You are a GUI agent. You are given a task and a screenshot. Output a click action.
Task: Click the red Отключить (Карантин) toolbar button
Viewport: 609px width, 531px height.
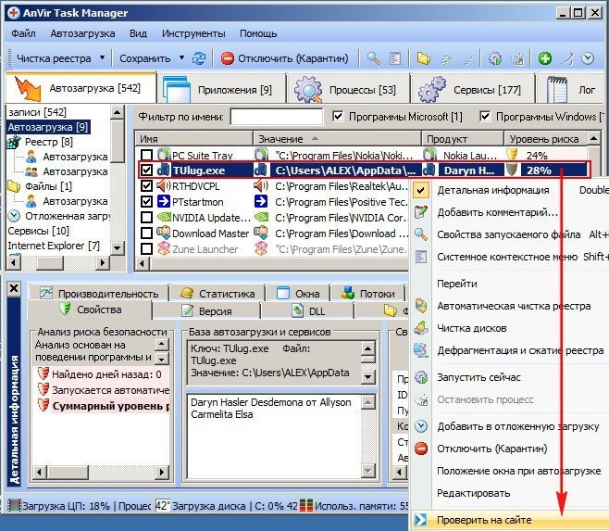click(x=283, y=58)
